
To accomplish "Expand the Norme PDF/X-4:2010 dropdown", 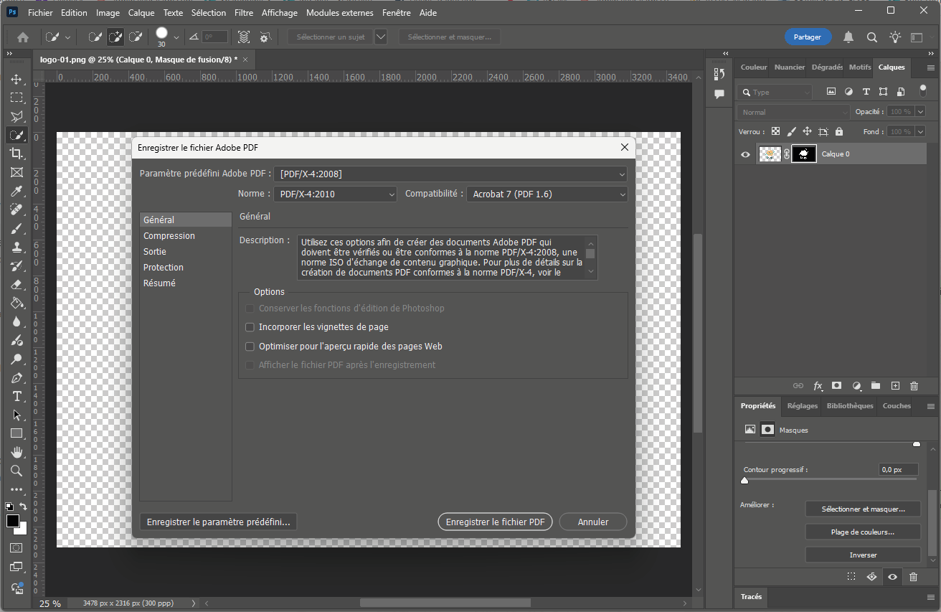I will (335, 194).
